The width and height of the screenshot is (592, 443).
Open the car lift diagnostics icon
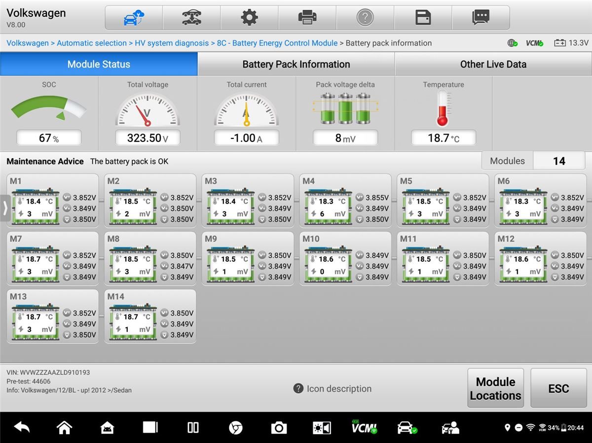click(x=191, y=18)
